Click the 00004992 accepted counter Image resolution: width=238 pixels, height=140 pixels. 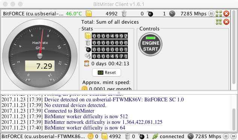click(110, 36)
